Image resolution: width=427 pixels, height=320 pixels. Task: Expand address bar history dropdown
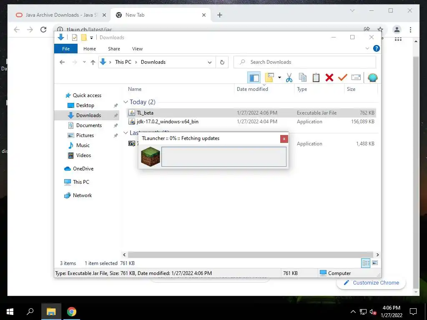[x=210, y=62]
